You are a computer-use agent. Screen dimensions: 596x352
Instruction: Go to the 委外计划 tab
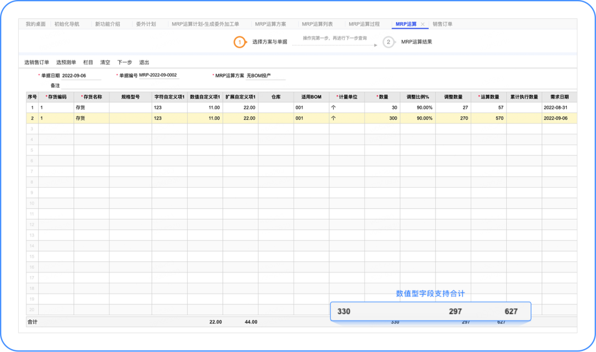(146, 24)
